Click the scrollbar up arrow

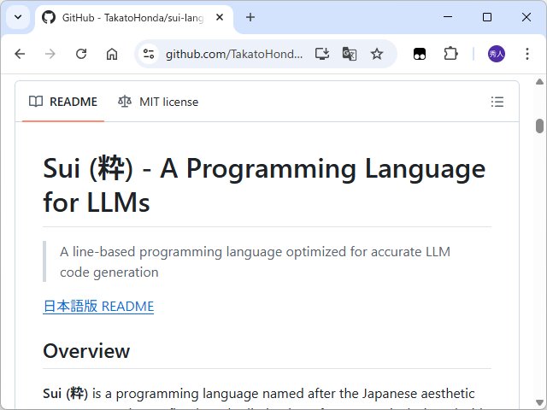click(539, 82)
